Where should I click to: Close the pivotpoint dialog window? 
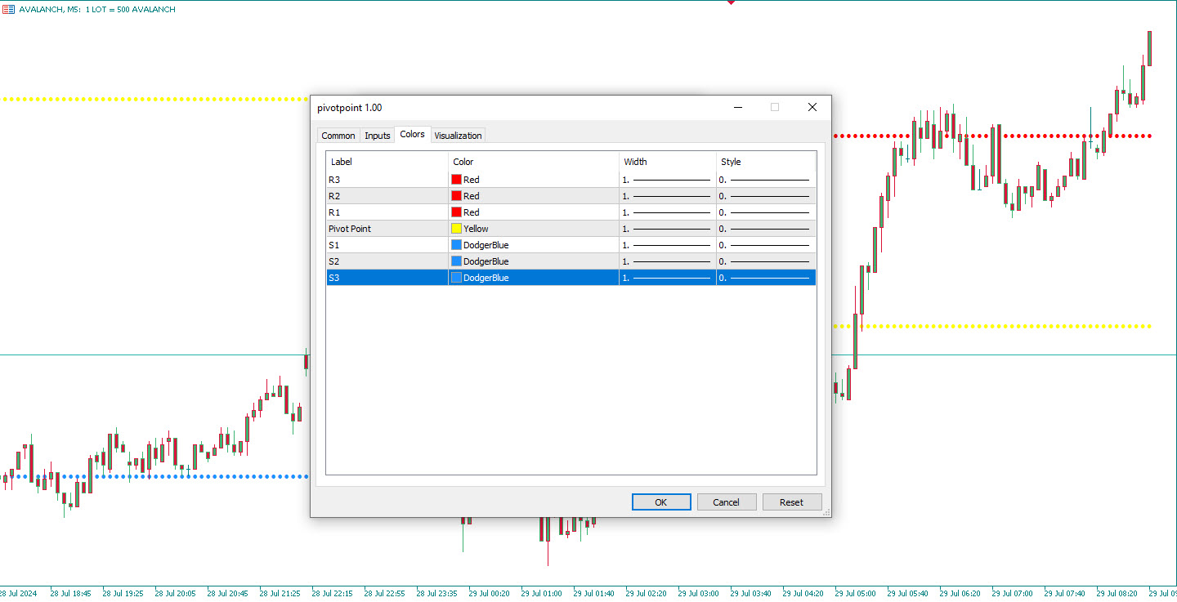(x=812, y=107)
